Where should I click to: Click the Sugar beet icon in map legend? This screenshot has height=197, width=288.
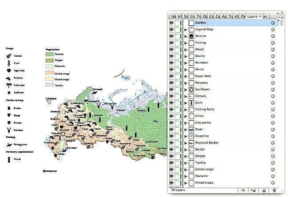(x=9, y=71)
